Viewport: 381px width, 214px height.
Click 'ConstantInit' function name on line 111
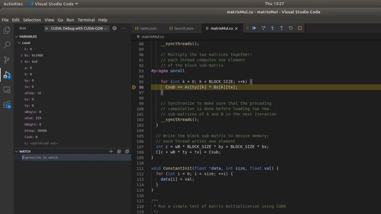(x=178, y=168)
